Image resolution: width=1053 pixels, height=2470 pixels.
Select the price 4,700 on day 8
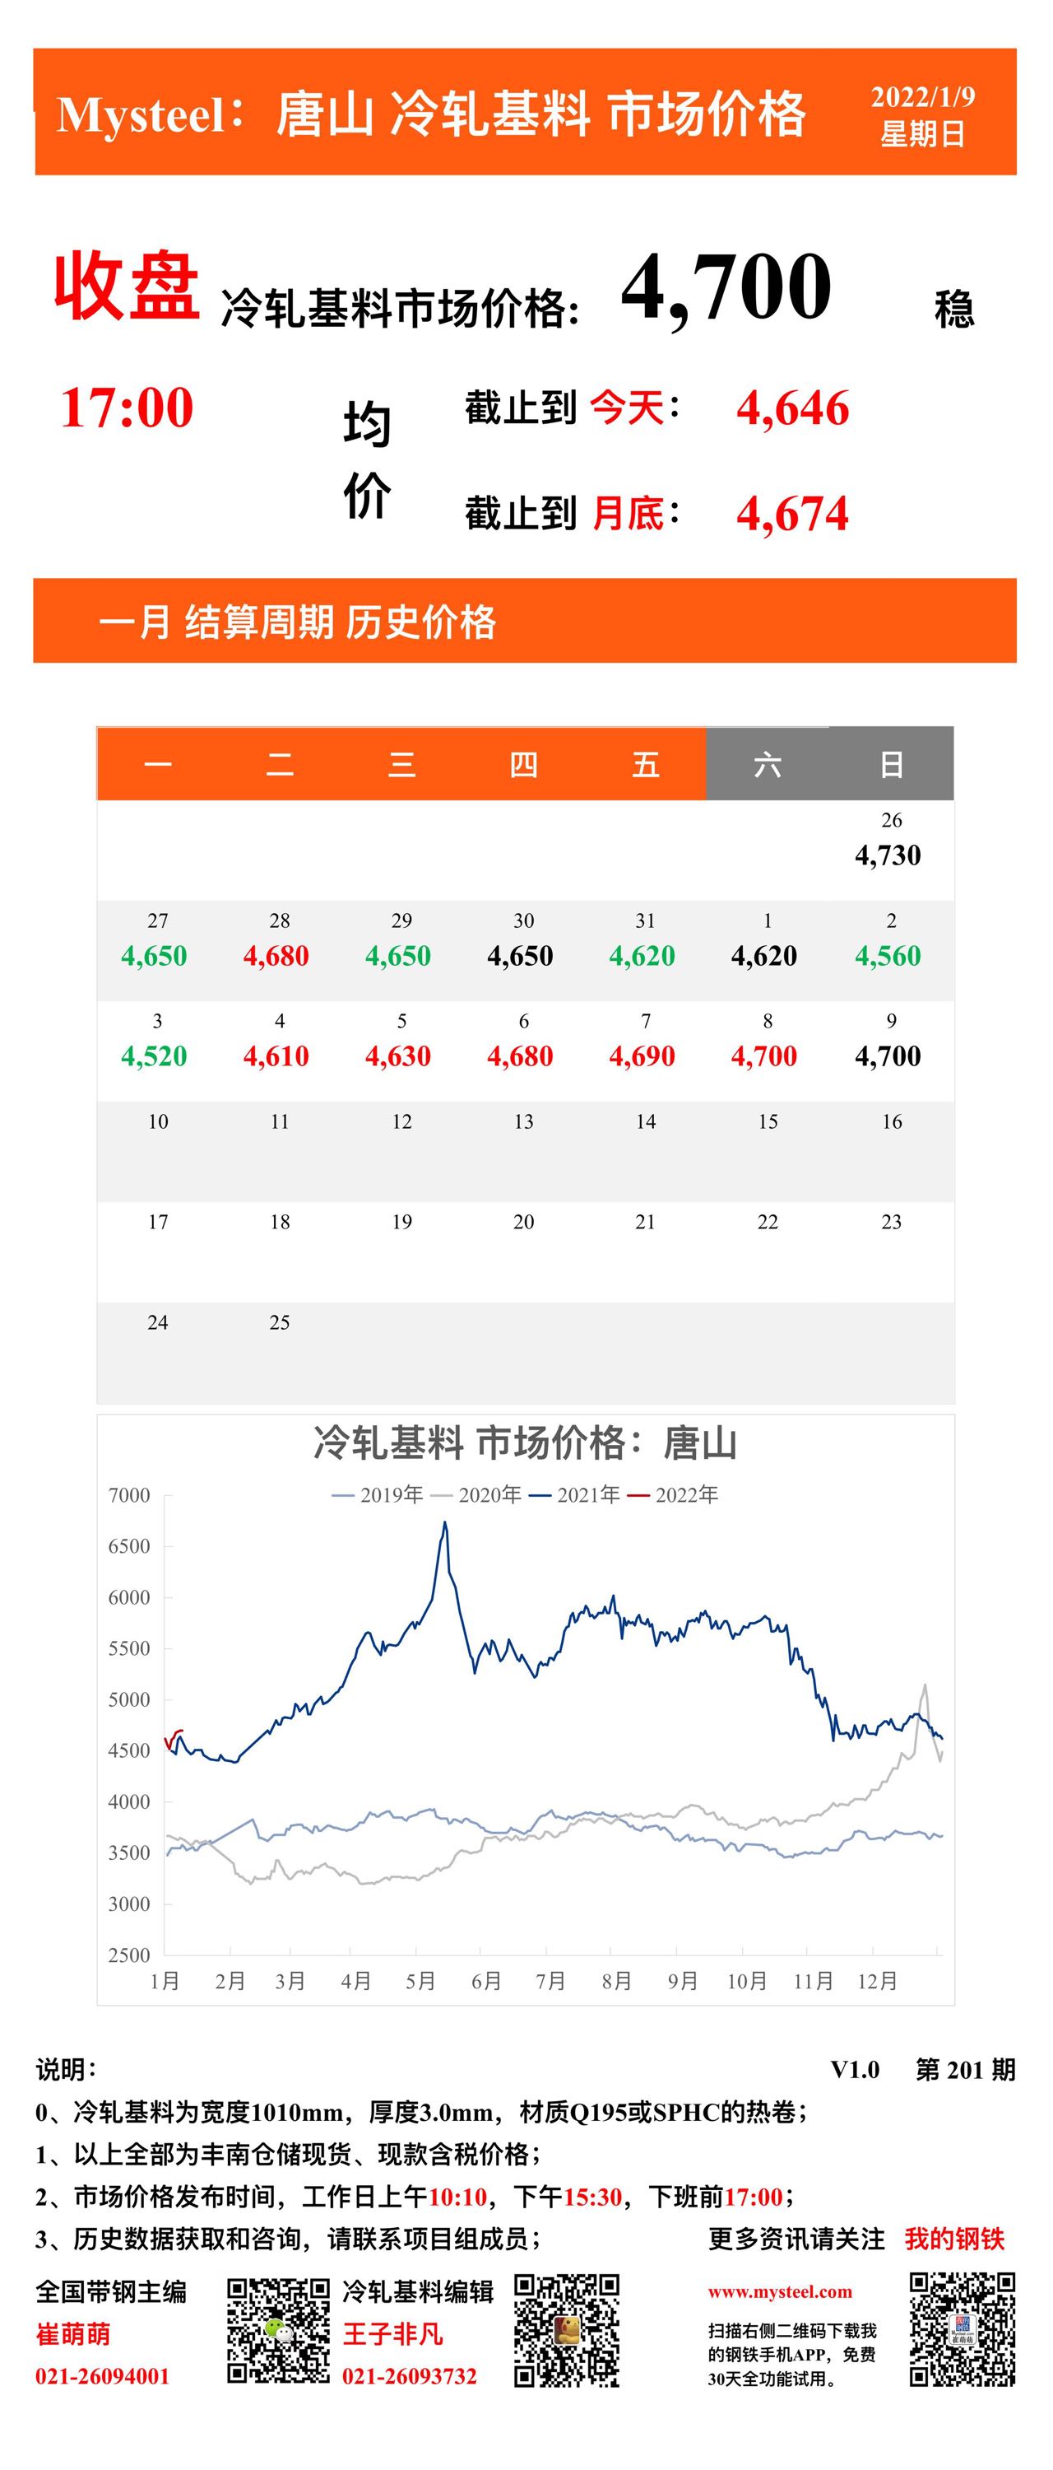(763, 1056)
